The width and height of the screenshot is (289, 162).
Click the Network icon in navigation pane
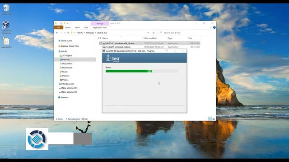[59, 97]
